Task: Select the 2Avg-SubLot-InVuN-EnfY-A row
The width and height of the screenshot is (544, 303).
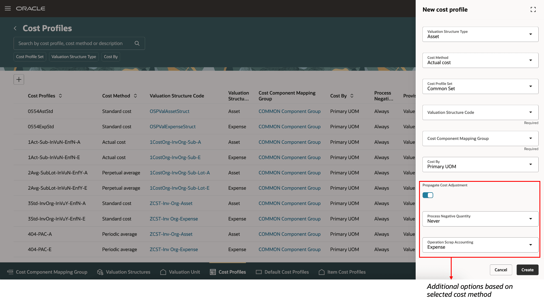Action: 214,173
